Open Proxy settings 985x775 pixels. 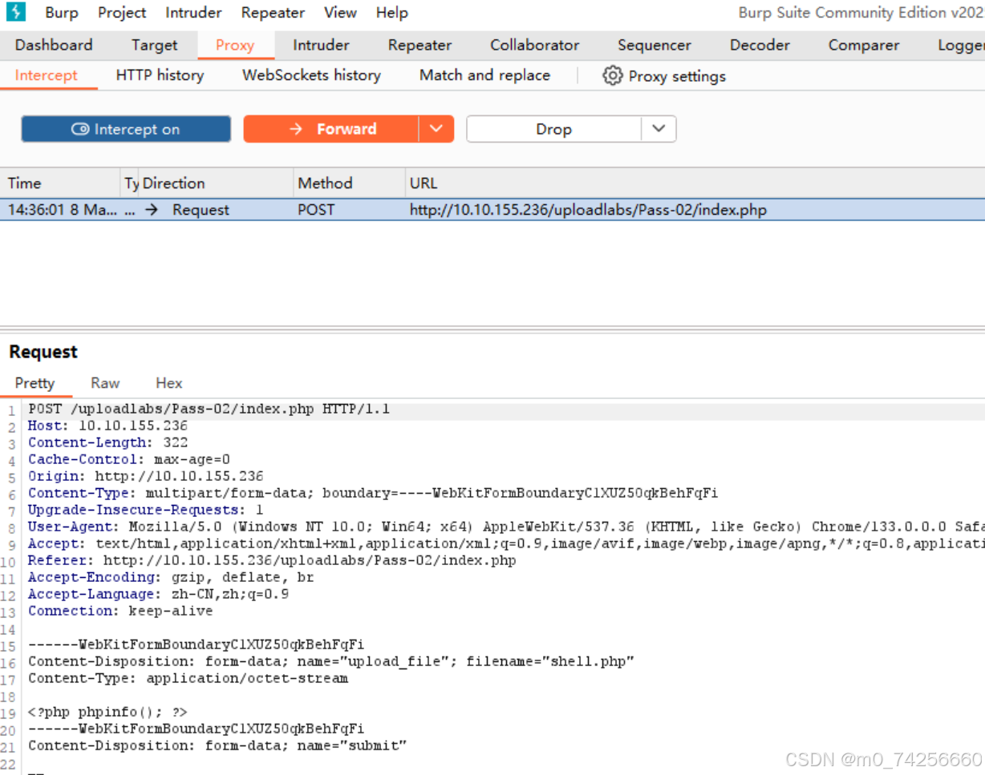pyautogui.click(x=664, y=76)
